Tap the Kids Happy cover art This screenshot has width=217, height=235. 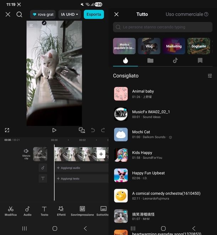[x=121, y=155]
